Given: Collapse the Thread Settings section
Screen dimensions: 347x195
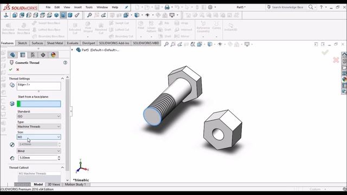Looking at the screenshot, I should pyautogui.click(x=62, y=79).
